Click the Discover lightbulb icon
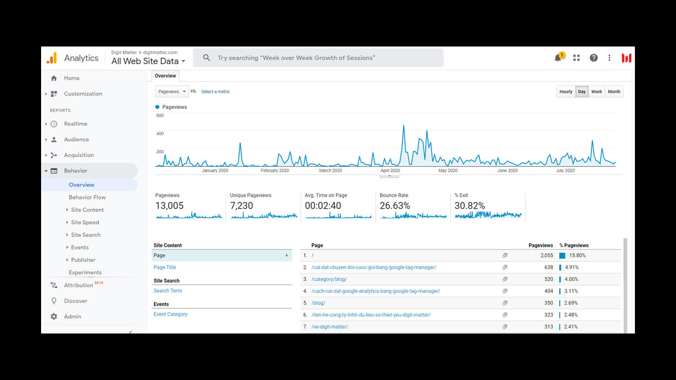Viewport: 676px width, 380px height. coord(54,301)
